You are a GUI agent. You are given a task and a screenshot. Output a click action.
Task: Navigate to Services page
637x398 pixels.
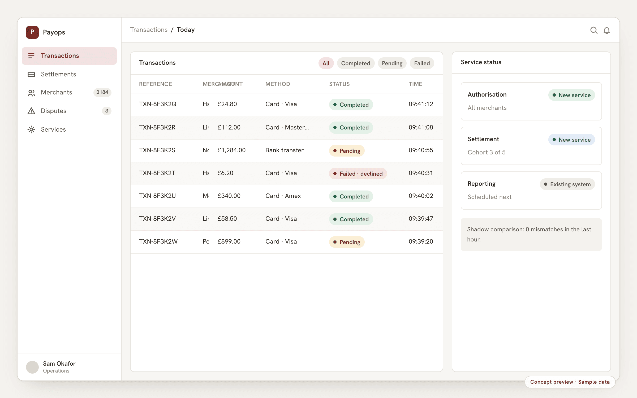69,129
